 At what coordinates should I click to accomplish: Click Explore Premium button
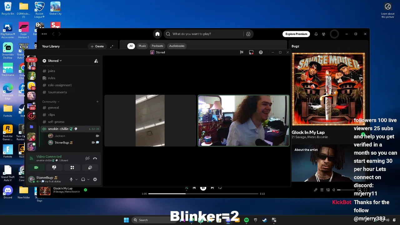tap(296, 34)
